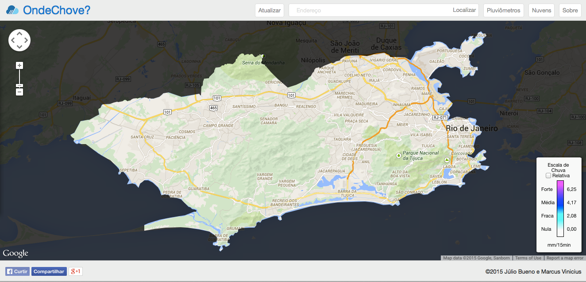Click the RJ-071 highway shield
Screen dimensions: 586x282
coord(440,118)
